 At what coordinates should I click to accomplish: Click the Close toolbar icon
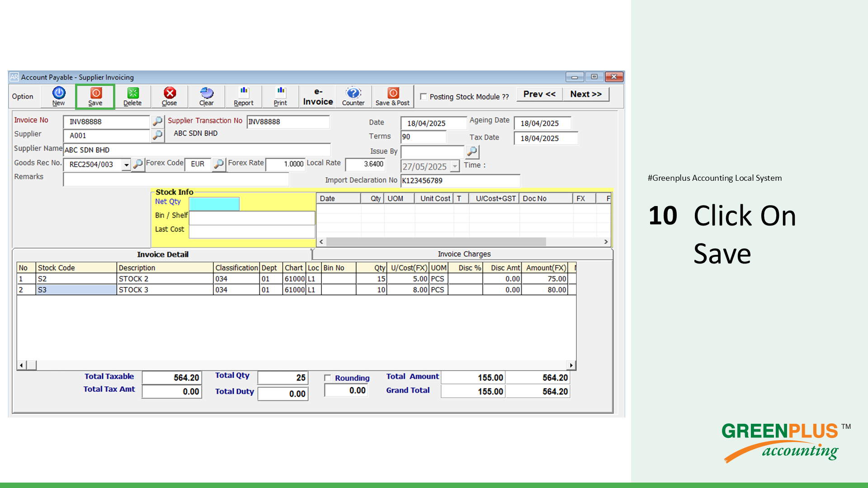coord(170,96)
